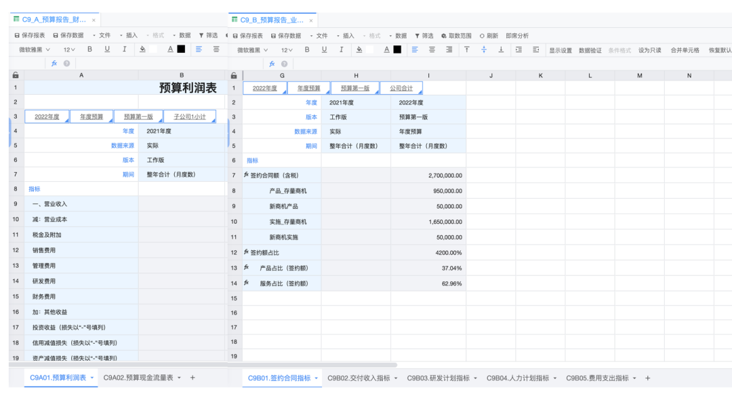Viewport: 732px width, 398px height.
Task: Switch to C9_B_预算报告 document tab
Action: point(272,20)
